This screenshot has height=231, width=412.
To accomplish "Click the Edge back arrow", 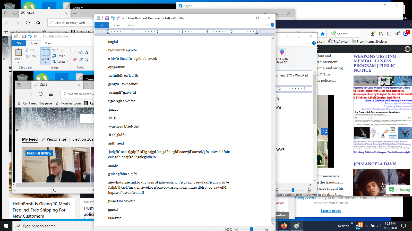I will (x=7, y=23).
